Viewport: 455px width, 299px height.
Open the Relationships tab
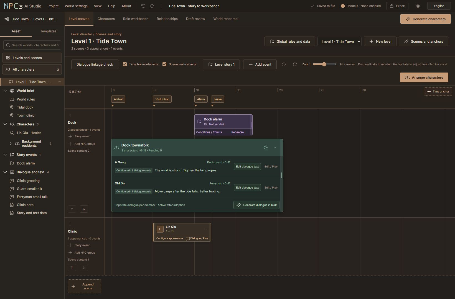pos(167,19)
